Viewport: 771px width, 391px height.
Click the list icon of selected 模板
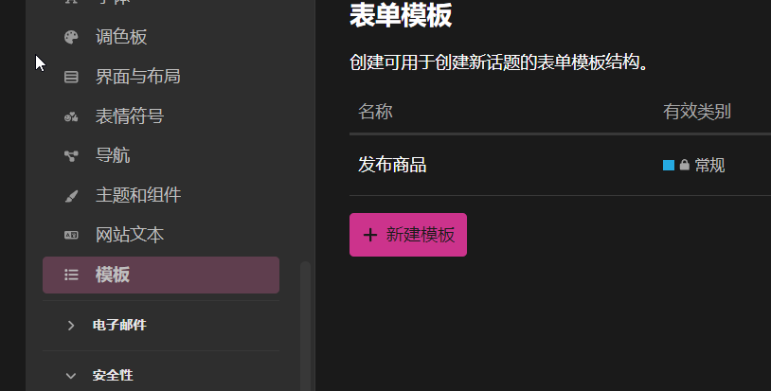point(71,275)
